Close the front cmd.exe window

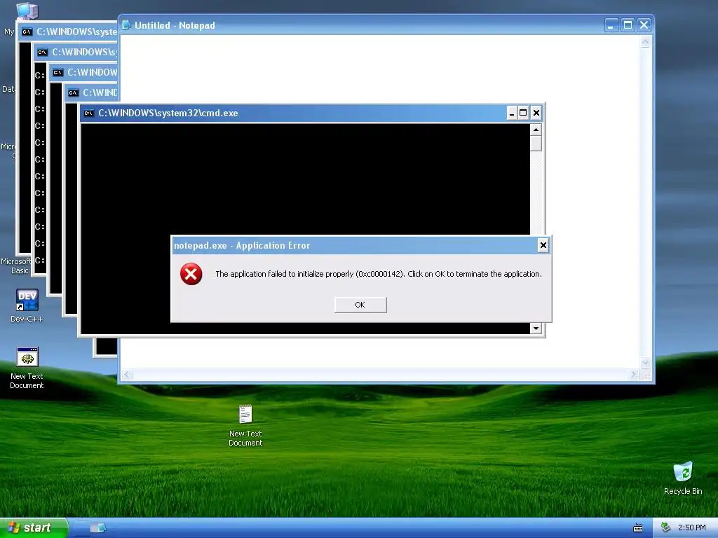(x=536, y=113)
